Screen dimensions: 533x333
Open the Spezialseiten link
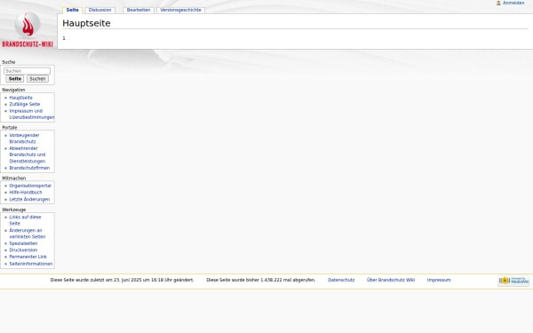pos(23,243)
